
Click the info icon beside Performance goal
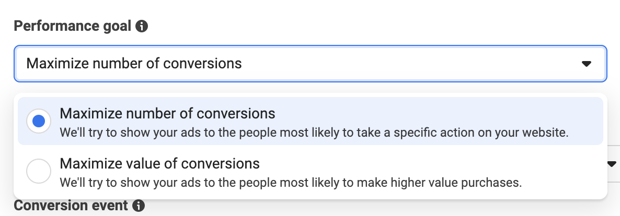coord(142,27)
